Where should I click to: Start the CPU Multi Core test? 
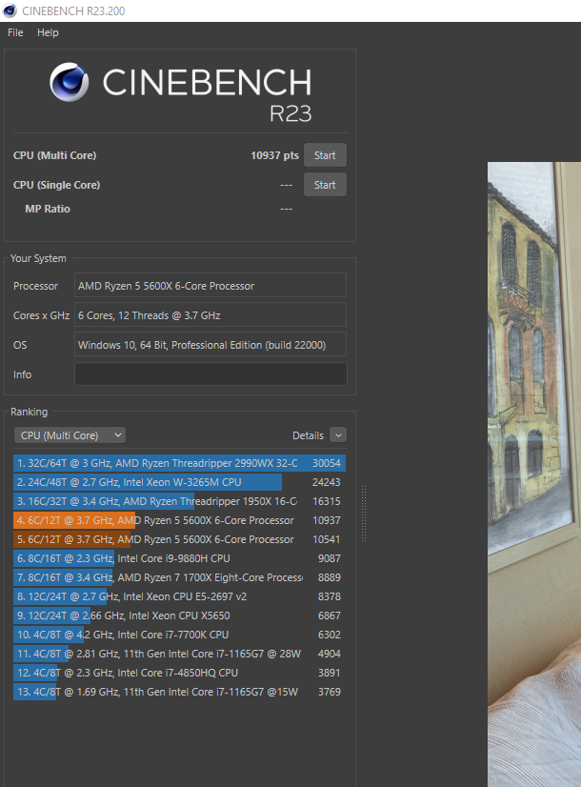click(x=325, y=155)
